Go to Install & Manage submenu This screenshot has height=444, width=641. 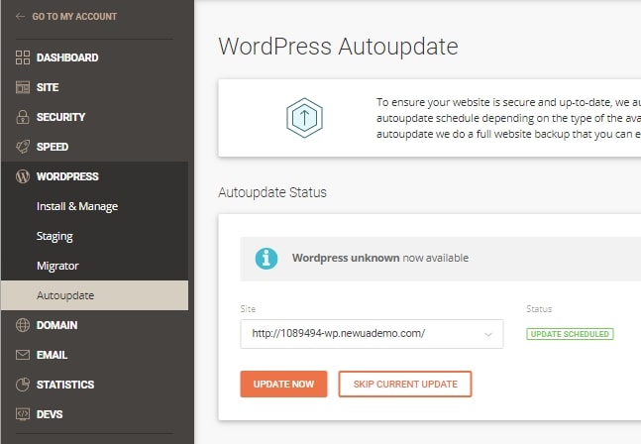[77, 206]
